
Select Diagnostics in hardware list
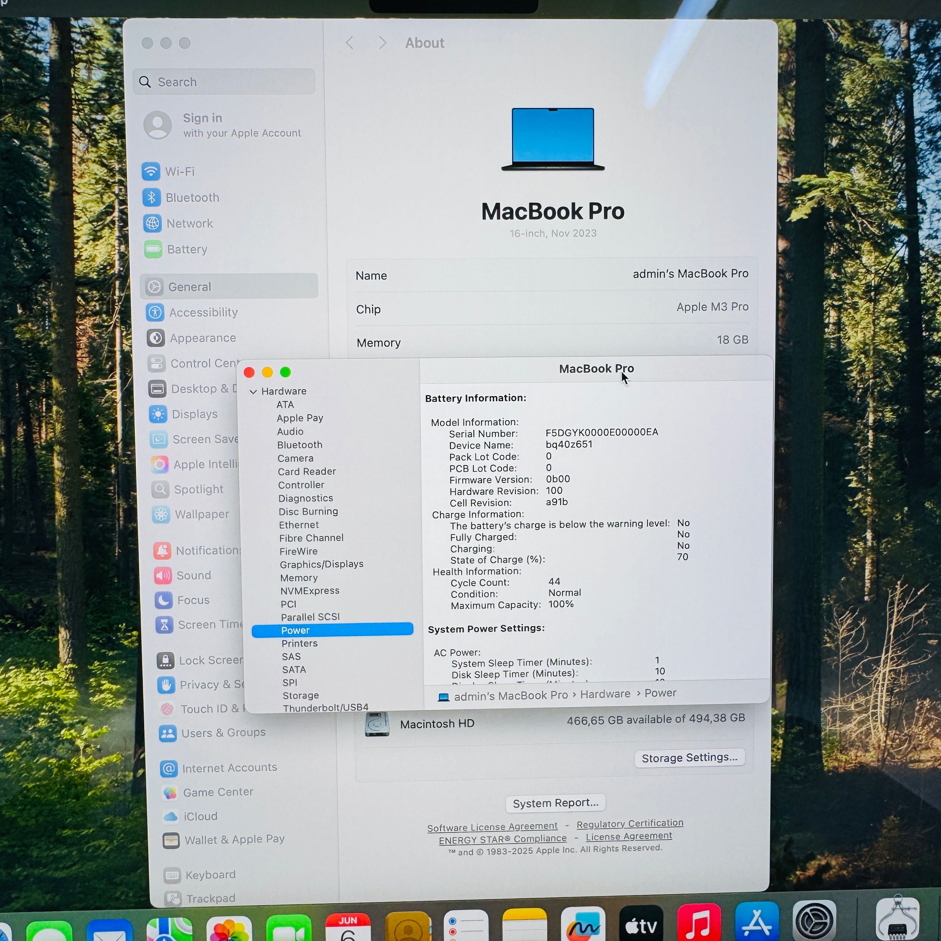click(x=305, y=498)
